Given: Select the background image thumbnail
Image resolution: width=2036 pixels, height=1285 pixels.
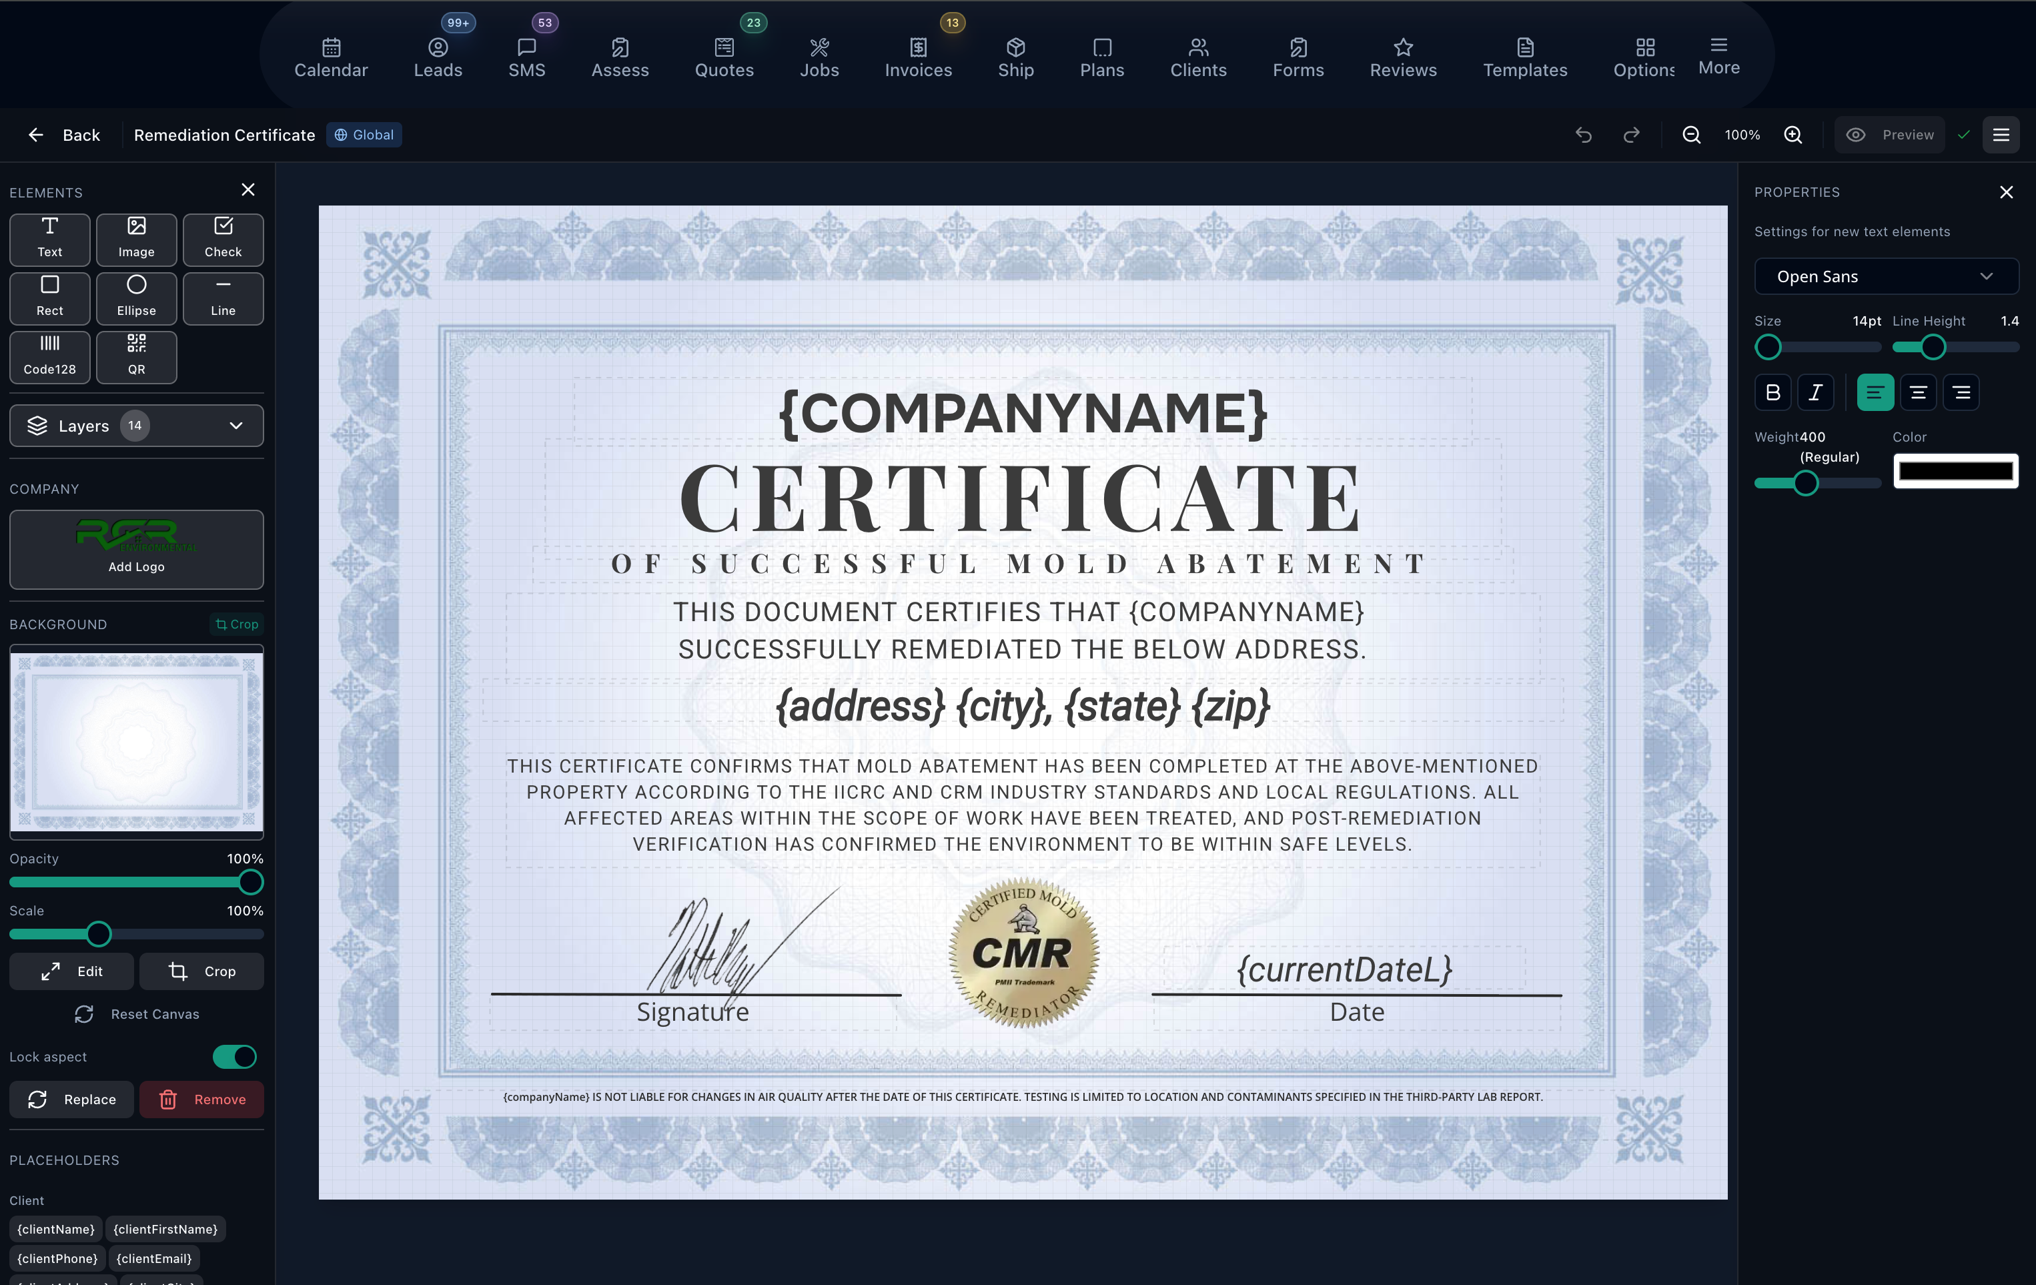Looking at the screenshot, I should [x=136, y=741].
